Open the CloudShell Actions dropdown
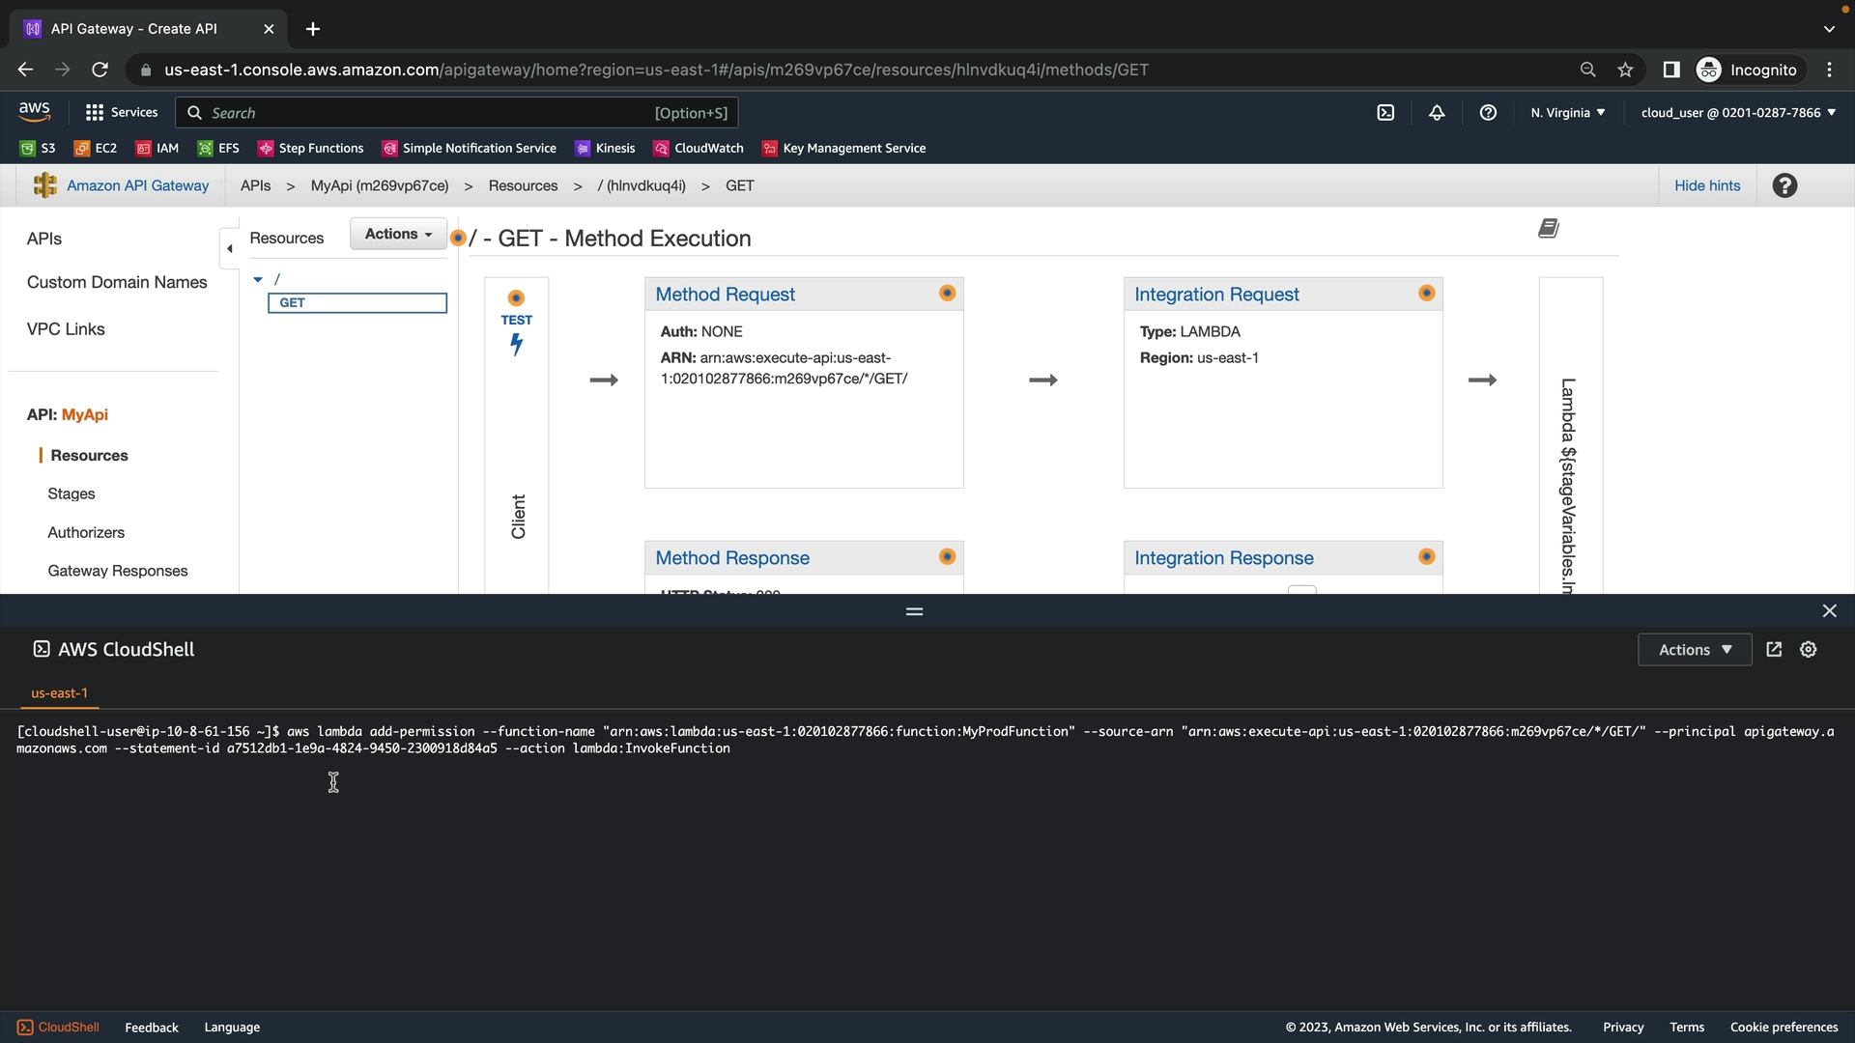This screenshot has height=1043, width=1855. 1695,650
